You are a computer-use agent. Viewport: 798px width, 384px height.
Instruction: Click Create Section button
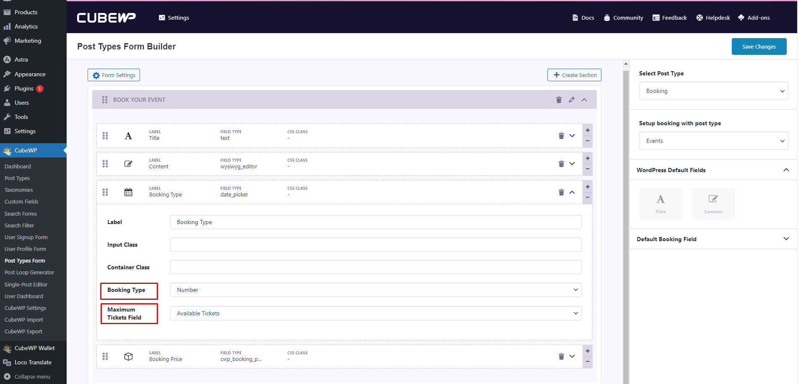(x=574, y=75)
